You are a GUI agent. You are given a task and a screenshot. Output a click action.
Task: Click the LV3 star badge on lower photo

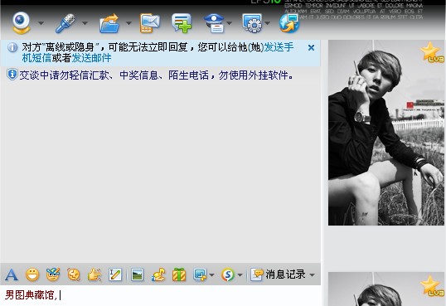coord(432,286)
